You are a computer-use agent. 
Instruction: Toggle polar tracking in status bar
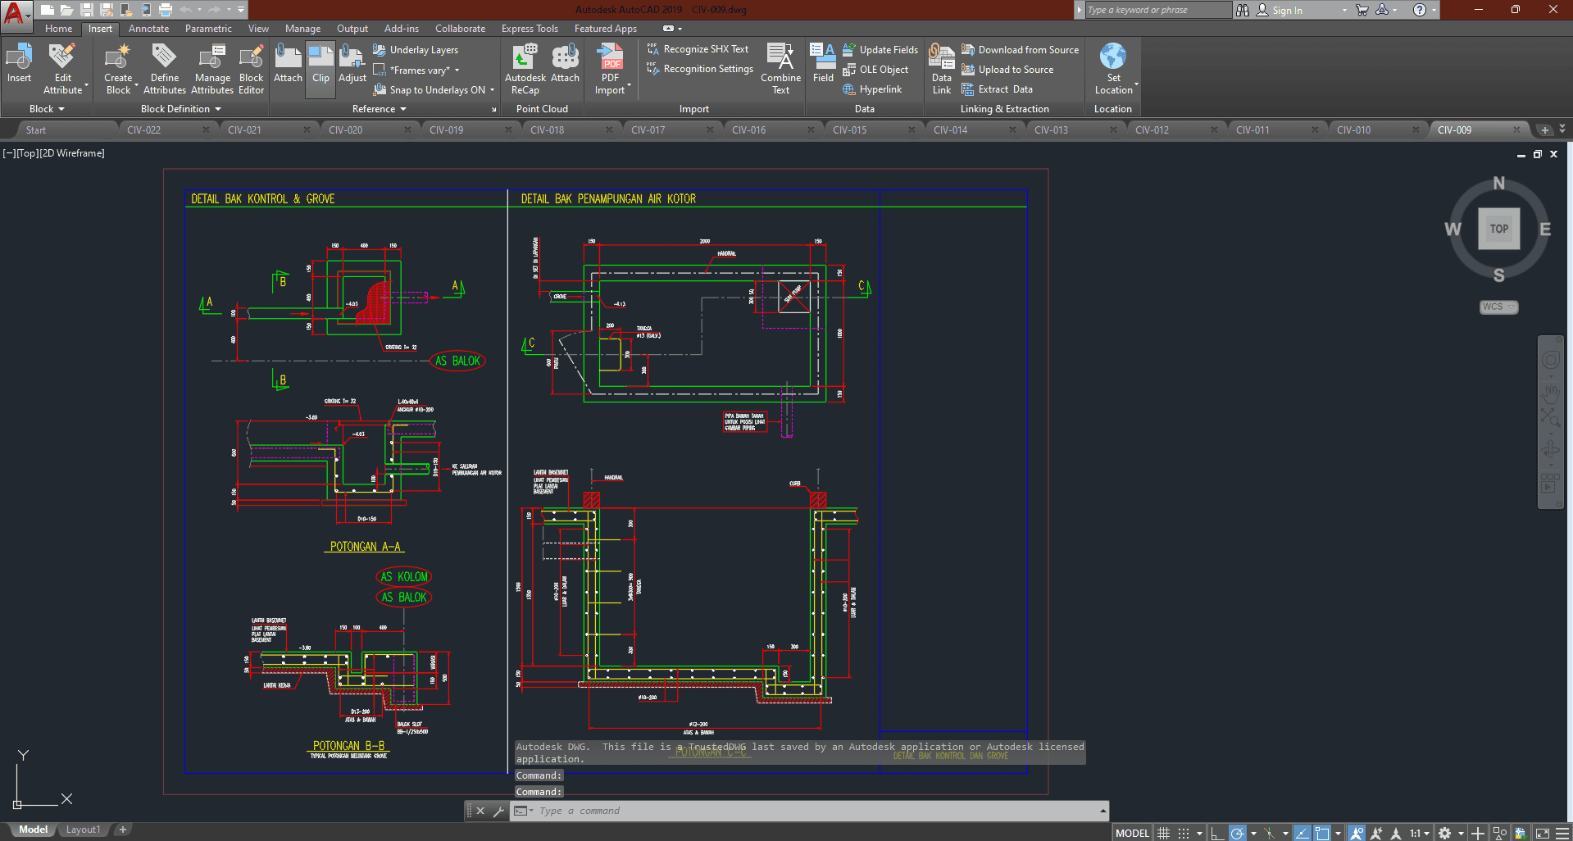[1238, 833]
